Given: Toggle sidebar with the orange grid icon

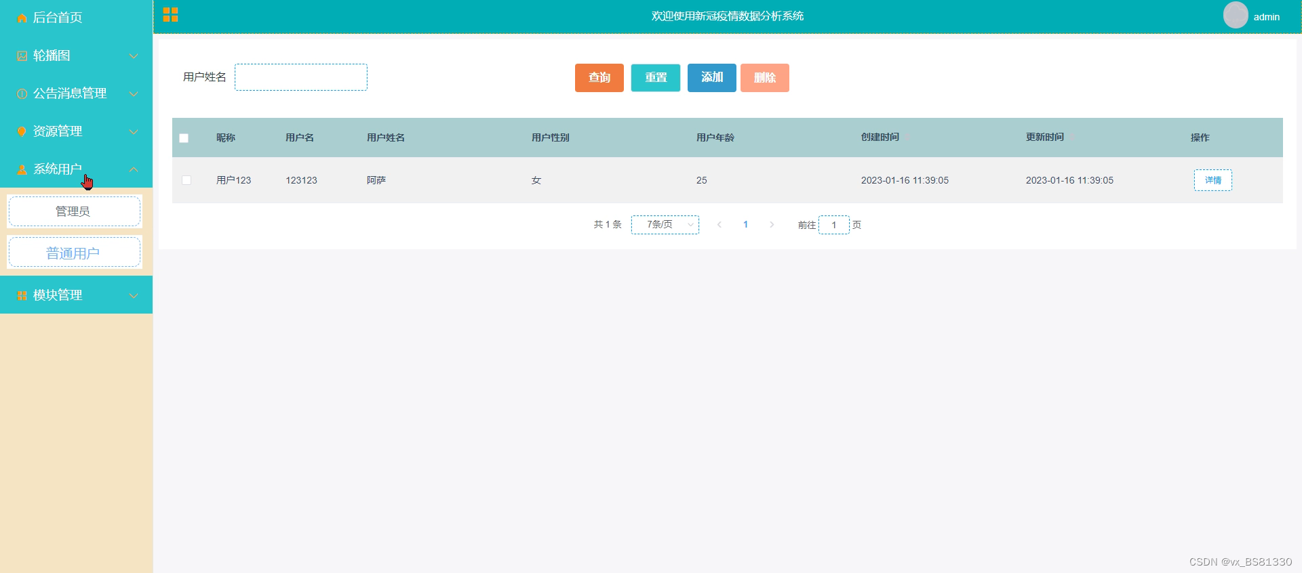Looking at the screenshot, I should point(170,15).
